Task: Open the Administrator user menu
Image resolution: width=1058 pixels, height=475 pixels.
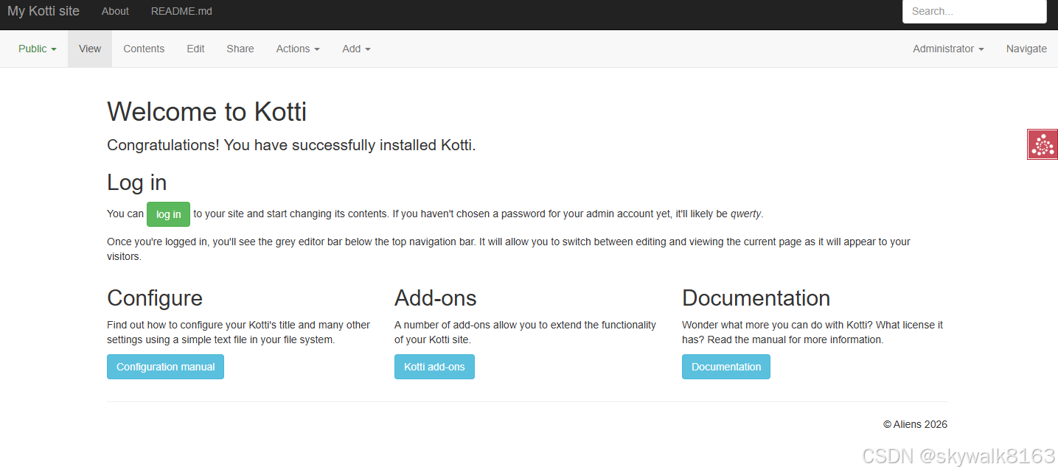Action: tap(948, 49)
